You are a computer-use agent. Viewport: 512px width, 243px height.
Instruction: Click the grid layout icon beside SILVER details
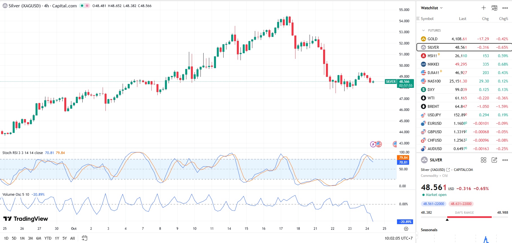[484, 160]
